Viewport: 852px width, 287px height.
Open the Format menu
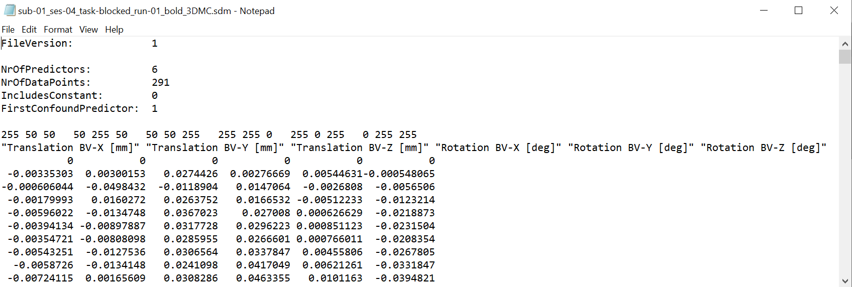coord(58,30)
